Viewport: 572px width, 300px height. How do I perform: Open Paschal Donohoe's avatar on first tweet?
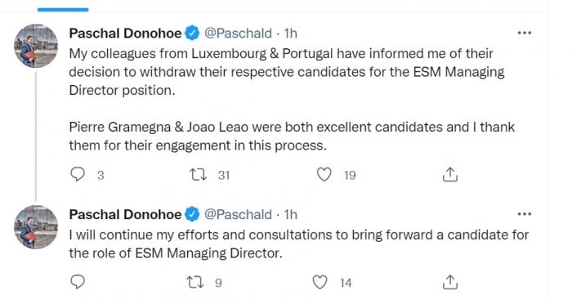tap(36, 46)
